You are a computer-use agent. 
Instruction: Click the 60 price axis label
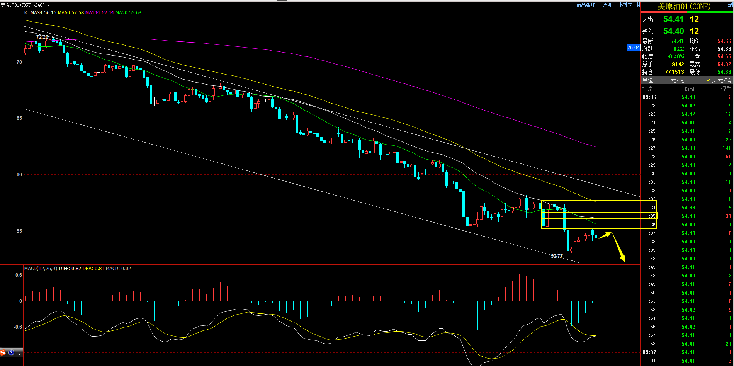pos(19,175)
